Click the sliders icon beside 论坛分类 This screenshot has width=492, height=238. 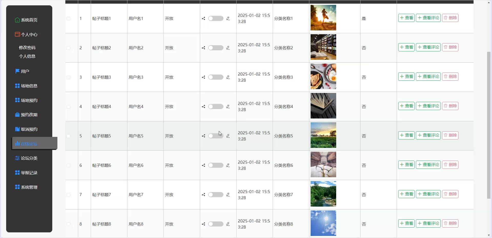(x=17, y=158)
